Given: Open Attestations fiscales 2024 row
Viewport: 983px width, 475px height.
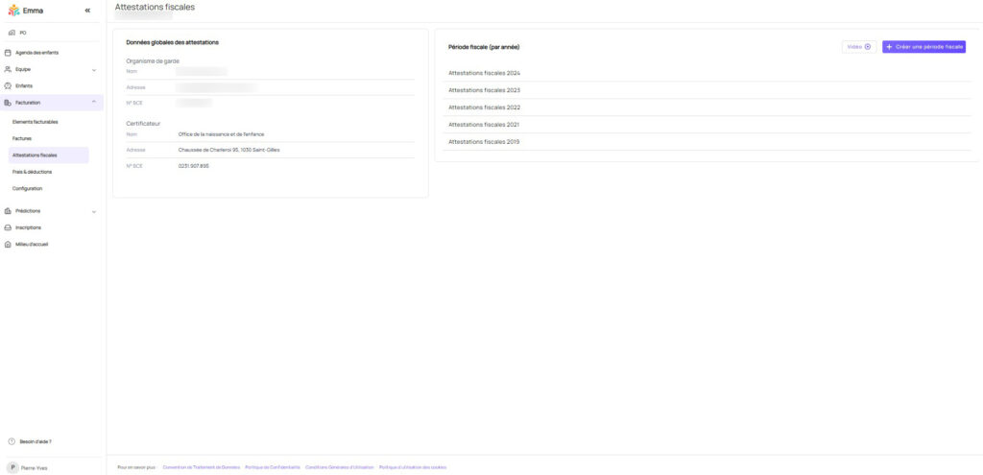Looking at the screenshot, I should click(x=484, y=73).
